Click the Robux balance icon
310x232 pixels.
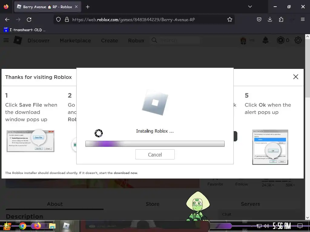[x=280, y=40]
